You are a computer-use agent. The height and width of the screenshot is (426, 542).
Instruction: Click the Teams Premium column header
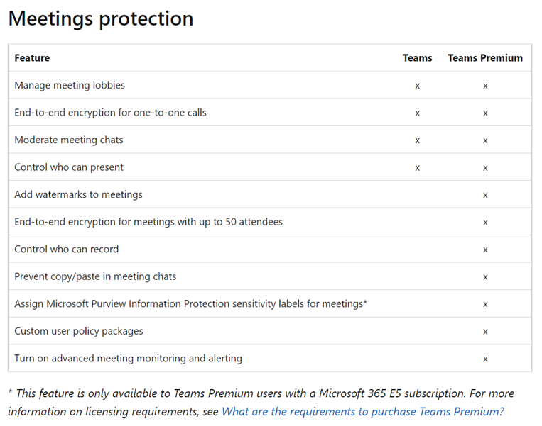click(485, 58)
